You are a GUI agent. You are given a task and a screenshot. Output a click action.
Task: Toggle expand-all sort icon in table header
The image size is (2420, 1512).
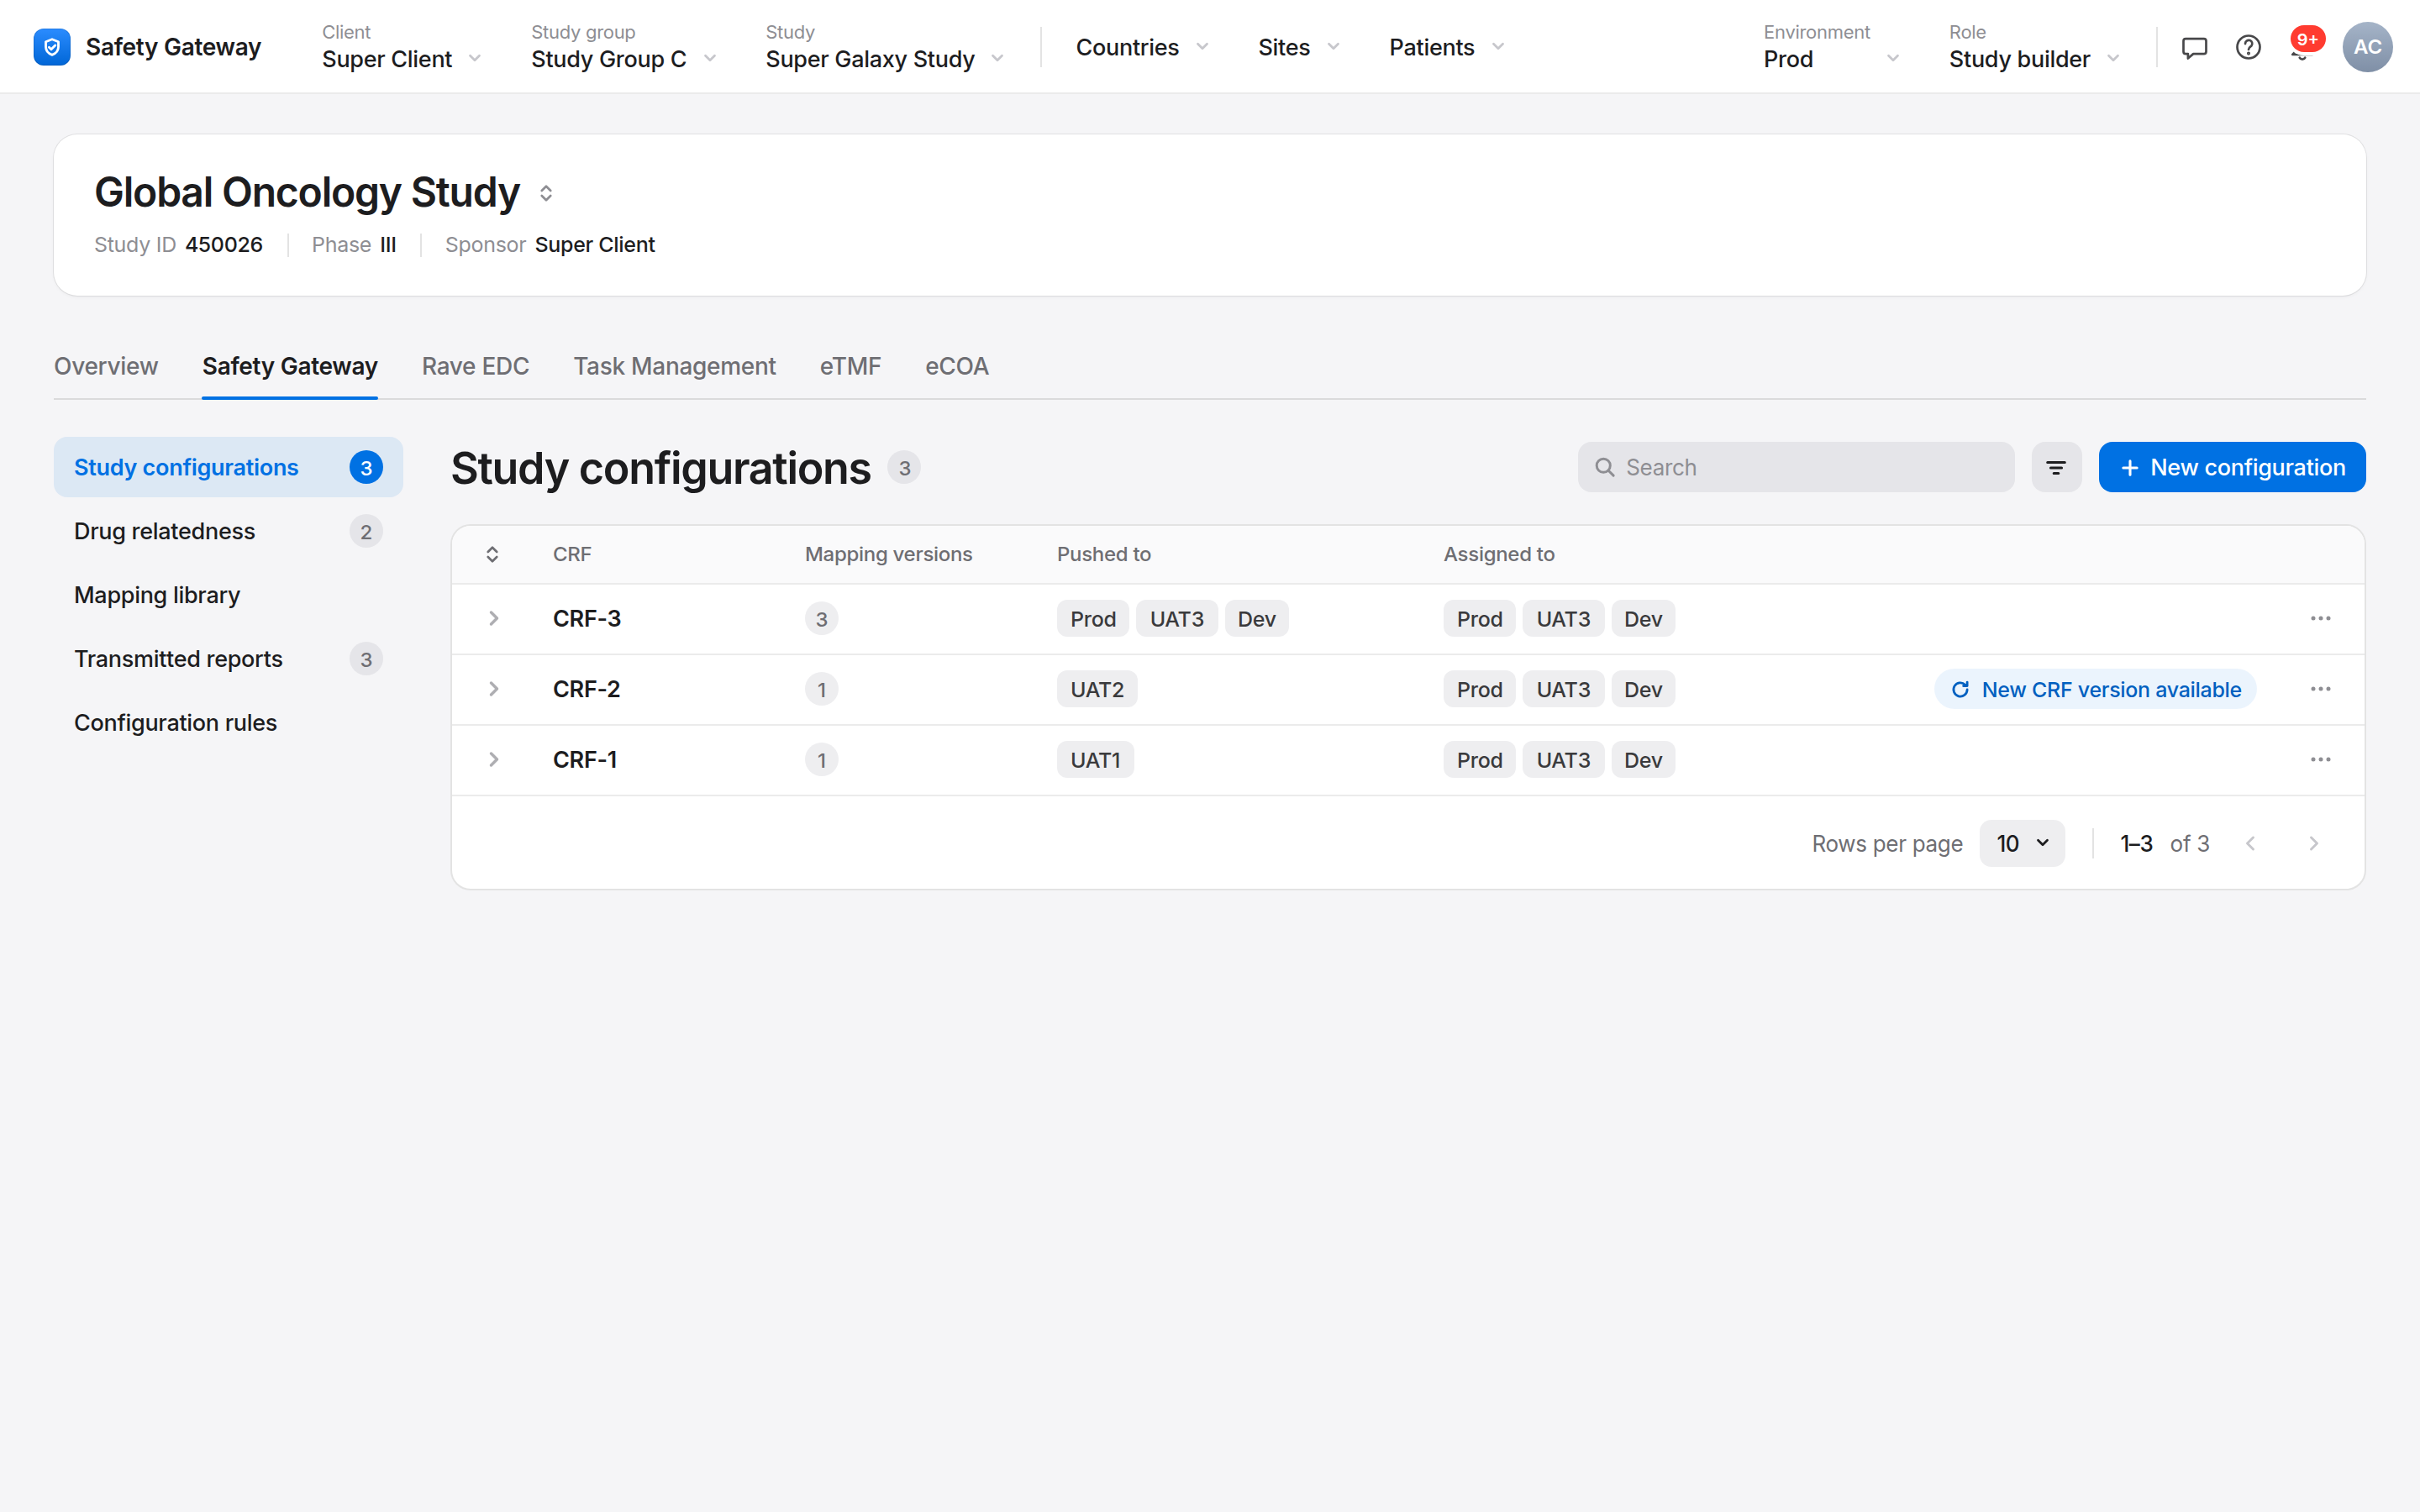492,554
